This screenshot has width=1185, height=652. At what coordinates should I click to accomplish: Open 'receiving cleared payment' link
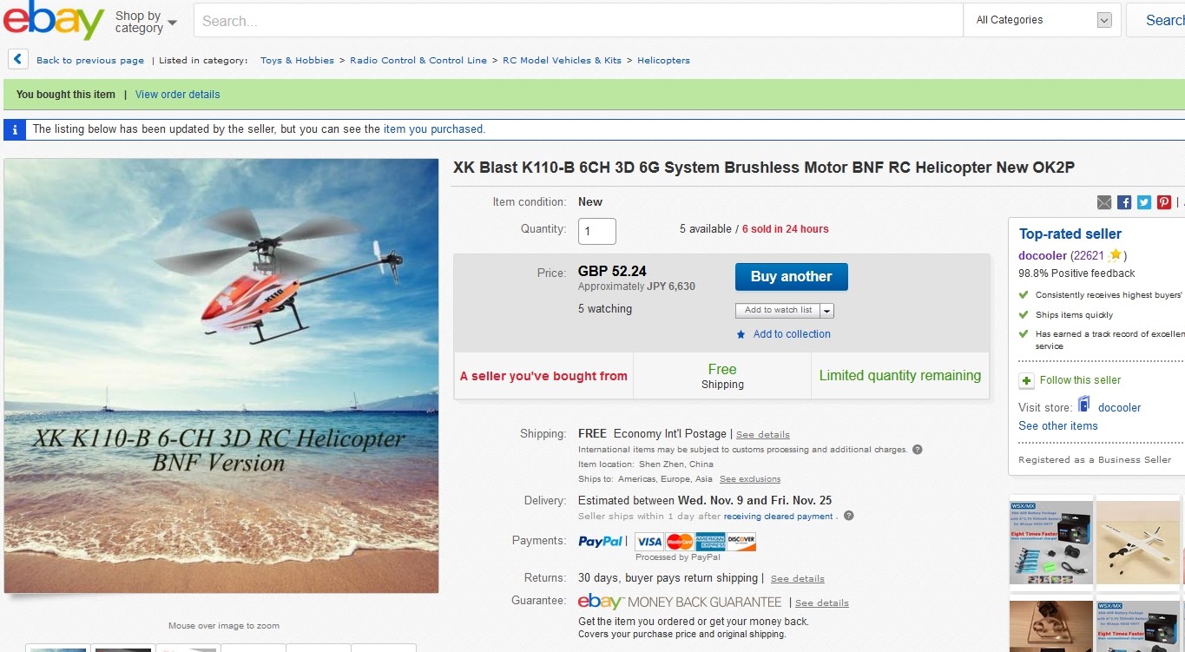point(779,517)
